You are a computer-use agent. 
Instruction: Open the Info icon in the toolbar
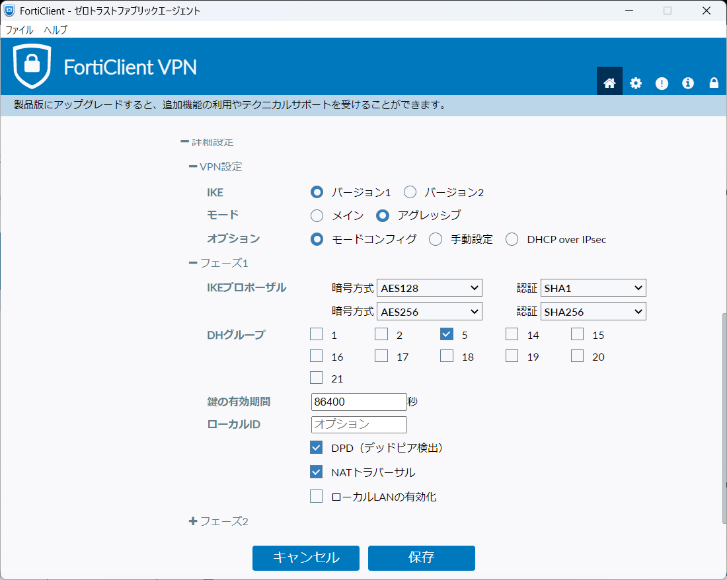click(687, 83)
